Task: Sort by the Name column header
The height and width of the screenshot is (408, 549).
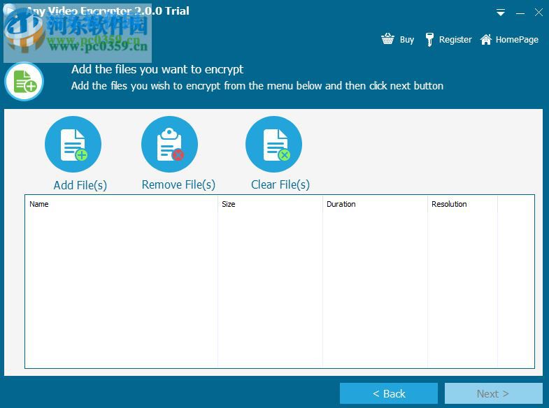Action: [x=121, y=204]
